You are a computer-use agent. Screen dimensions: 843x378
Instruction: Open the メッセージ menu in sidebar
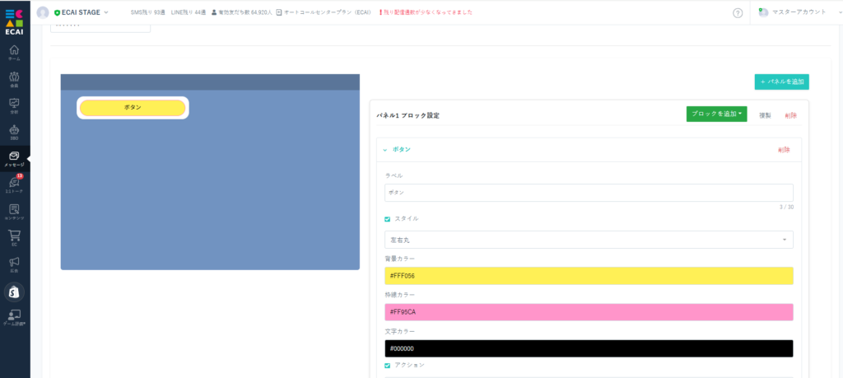coord(14,158)
